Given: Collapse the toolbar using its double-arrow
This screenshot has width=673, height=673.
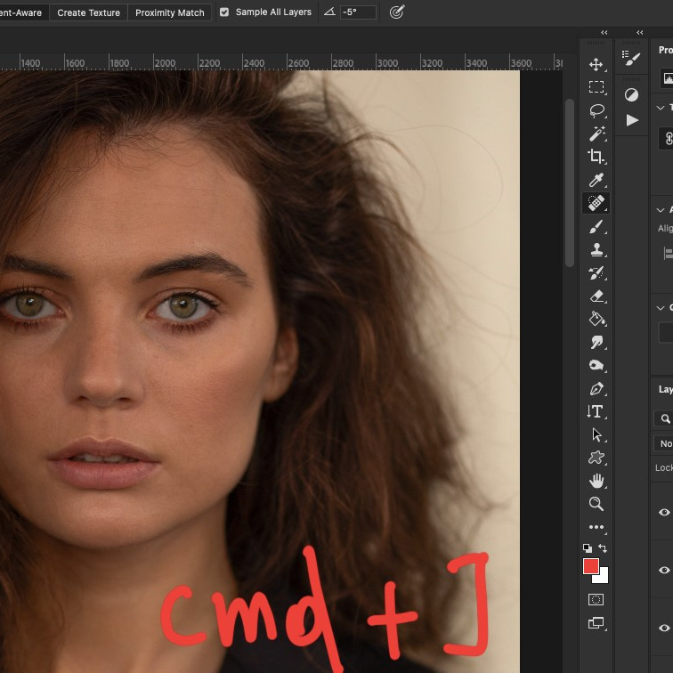Looking at the screenshot, I should coord(604,33).
